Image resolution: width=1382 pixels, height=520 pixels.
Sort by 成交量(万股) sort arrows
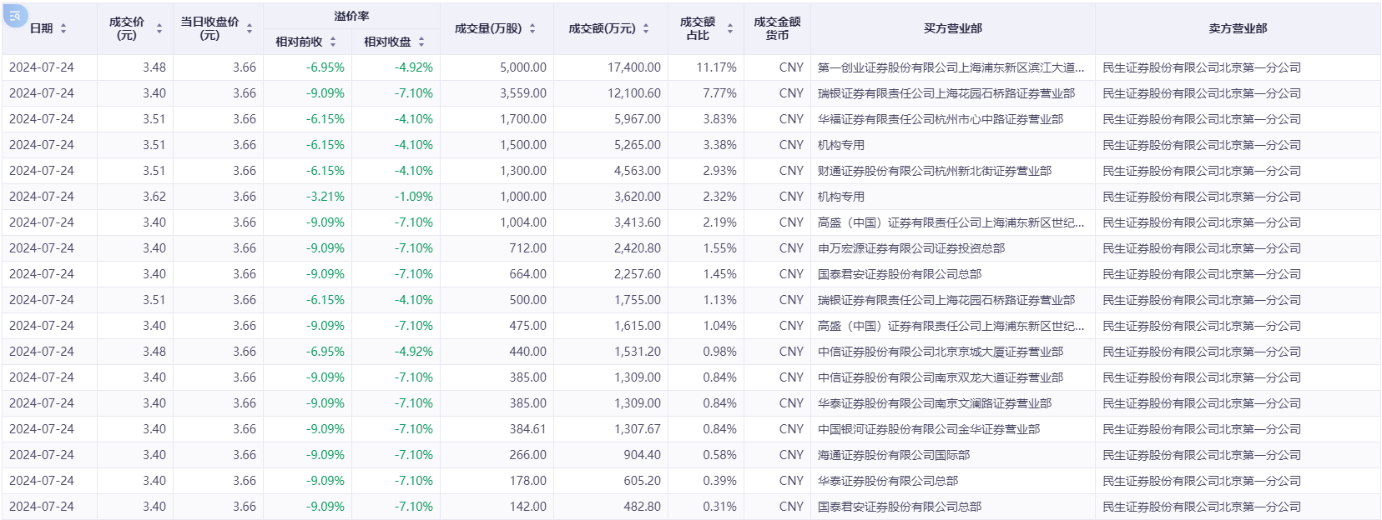[x=532, y=28]
